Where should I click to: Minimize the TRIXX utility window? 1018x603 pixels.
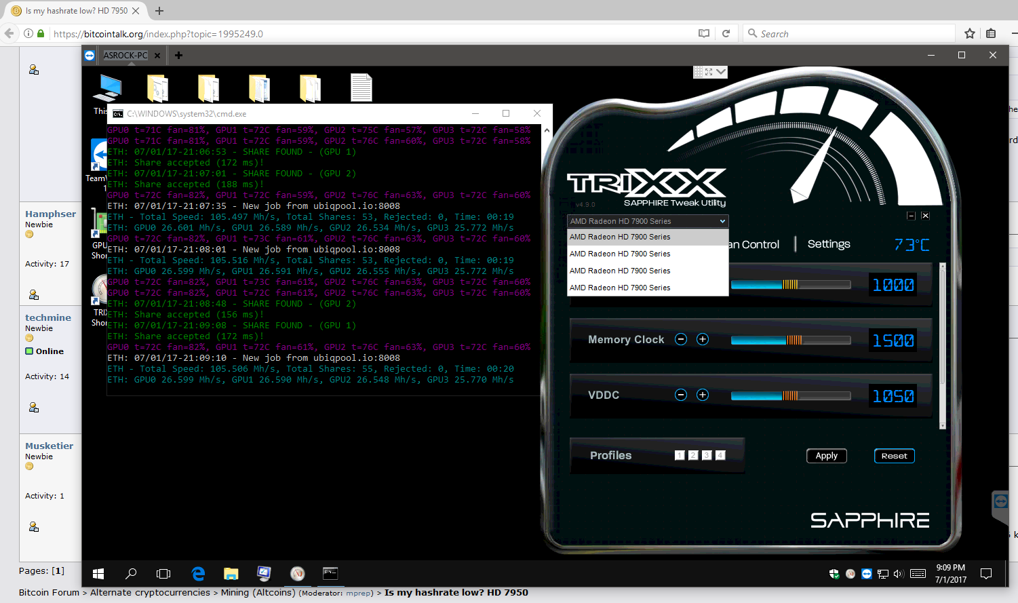(911, 216)
